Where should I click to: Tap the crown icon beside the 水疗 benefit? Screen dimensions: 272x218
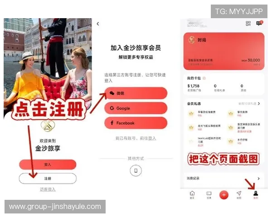pyautogui.click(x=231, y=141)
